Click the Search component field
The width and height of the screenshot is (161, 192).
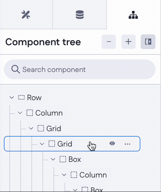point(80,69)
